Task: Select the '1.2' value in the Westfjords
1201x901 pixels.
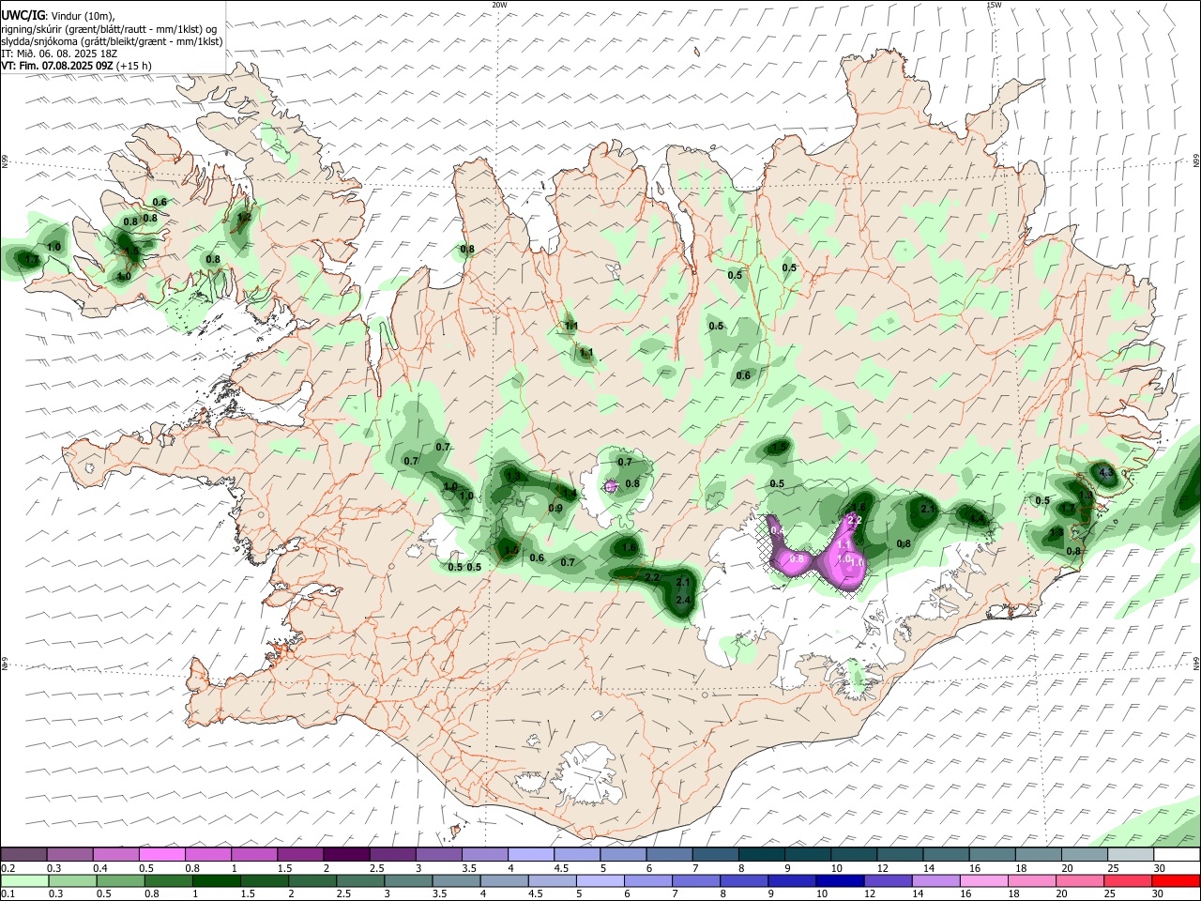Action: click(244, 218)
